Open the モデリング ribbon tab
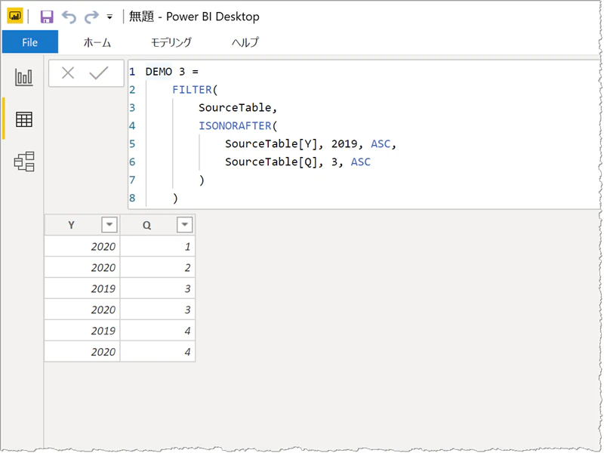 (171, 42)
